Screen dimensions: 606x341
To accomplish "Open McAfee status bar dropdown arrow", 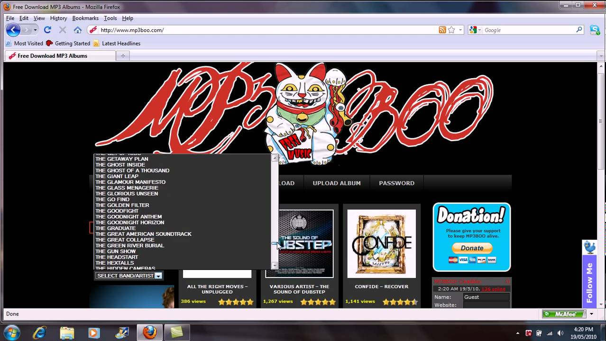I will tap(591, 314).
